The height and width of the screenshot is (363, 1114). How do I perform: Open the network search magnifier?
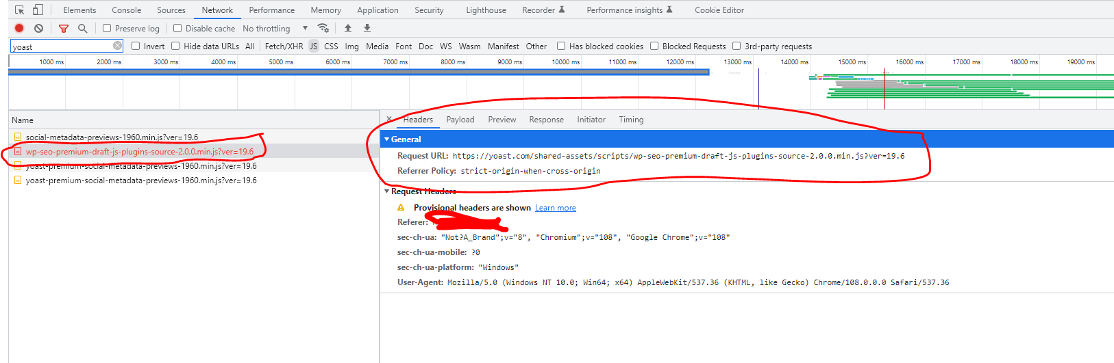coord(82,28)
